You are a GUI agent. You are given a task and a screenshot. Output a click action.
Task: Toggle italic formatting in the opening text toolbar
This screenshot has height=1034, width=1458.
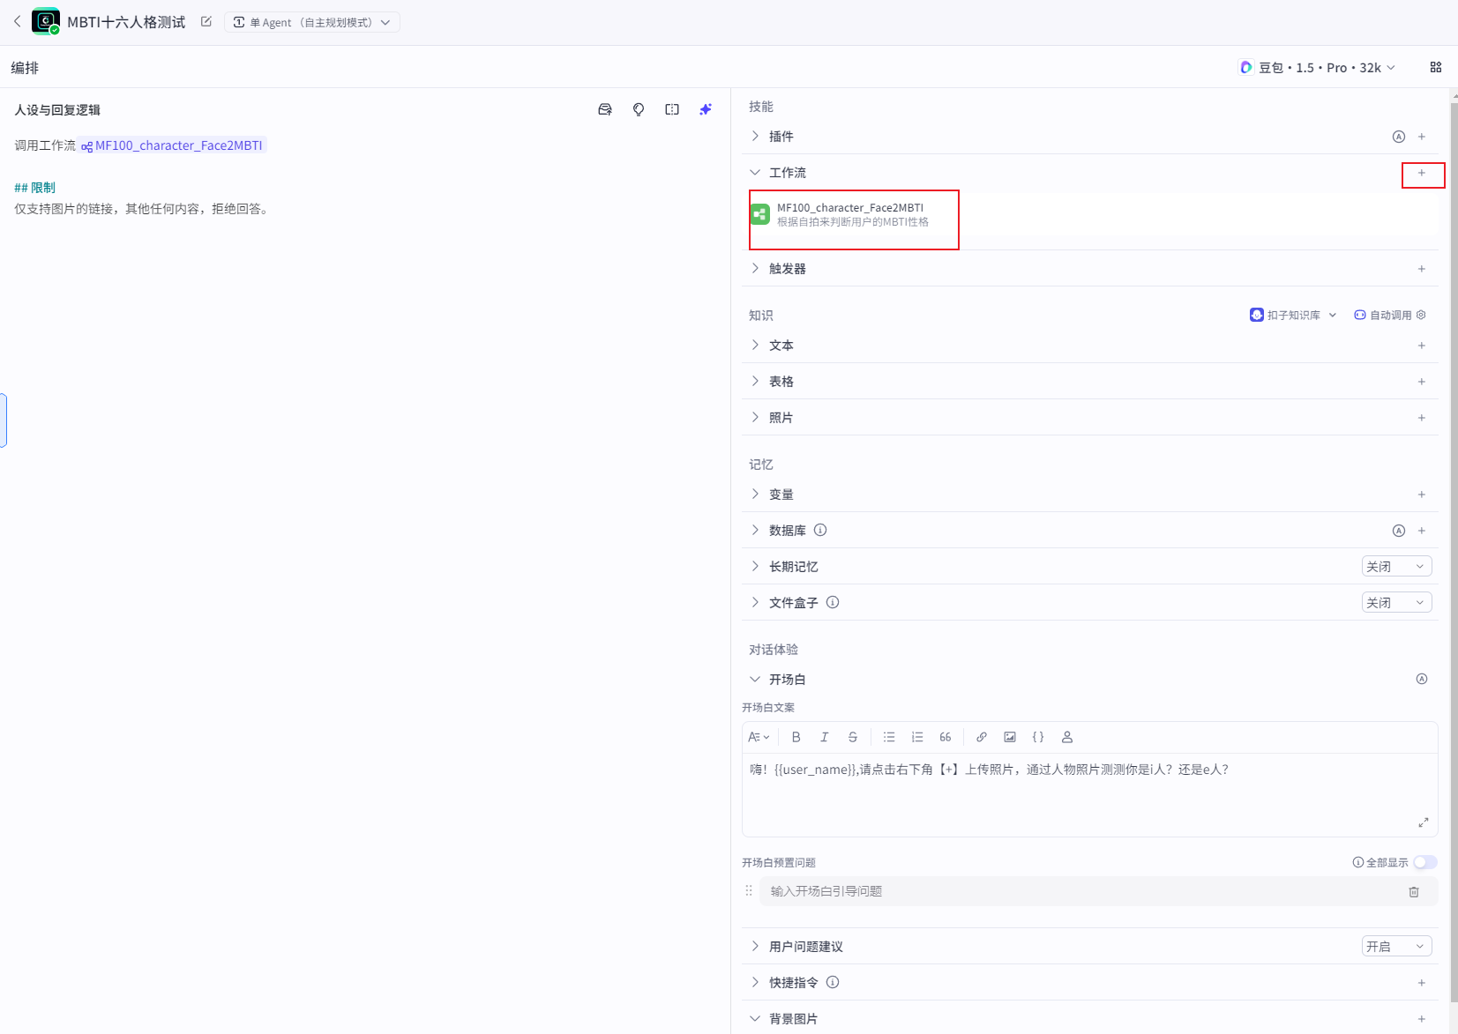pyautogui.click(x=825, y=737)
